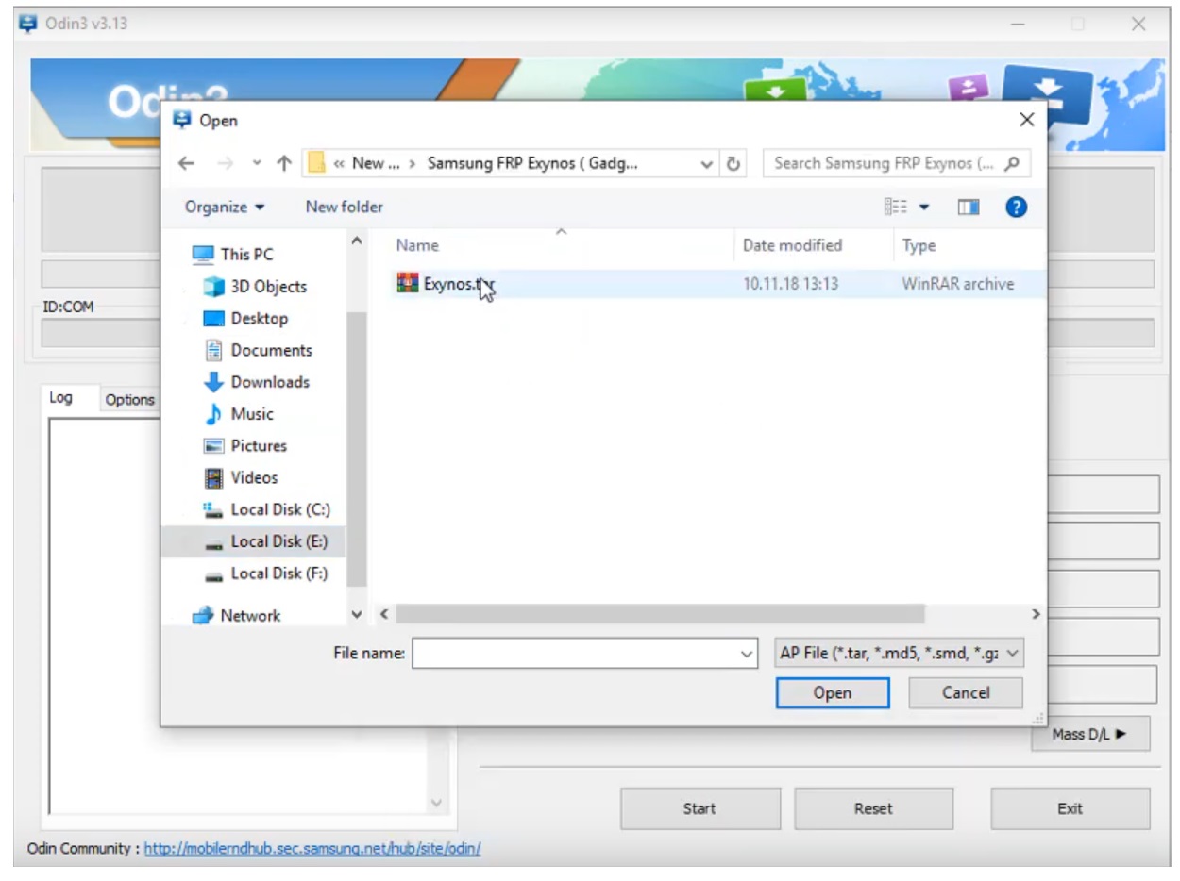
Task: Click Mass D/L button in Odin3
Action: pyautogui.click(x=1089, y=734)
